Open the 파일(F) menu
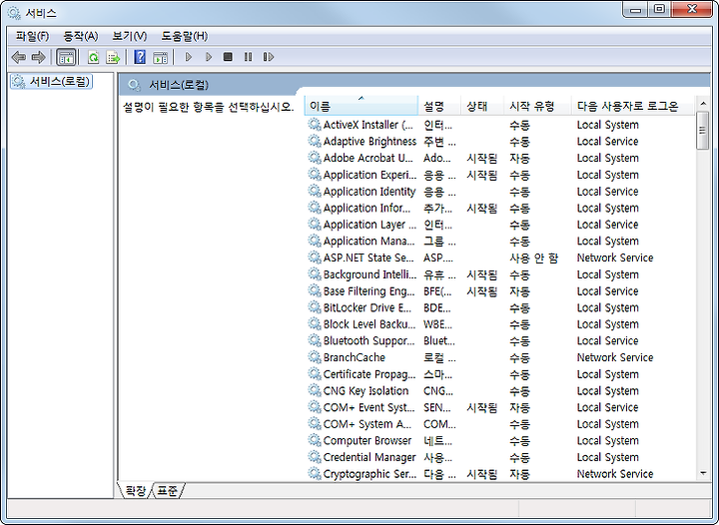Image resolution: width=719 pixels, height=525 pixels. coord(32,36)
